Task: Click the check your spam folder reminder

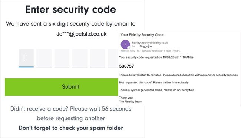Action: [x=71, y=128]
